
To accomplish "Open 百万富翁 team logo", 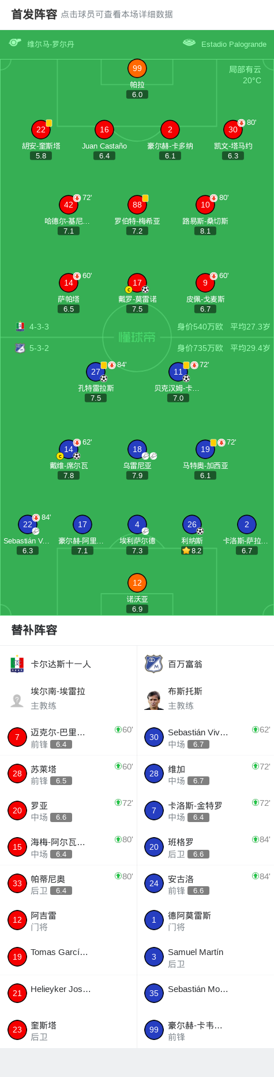I will 154,664.
